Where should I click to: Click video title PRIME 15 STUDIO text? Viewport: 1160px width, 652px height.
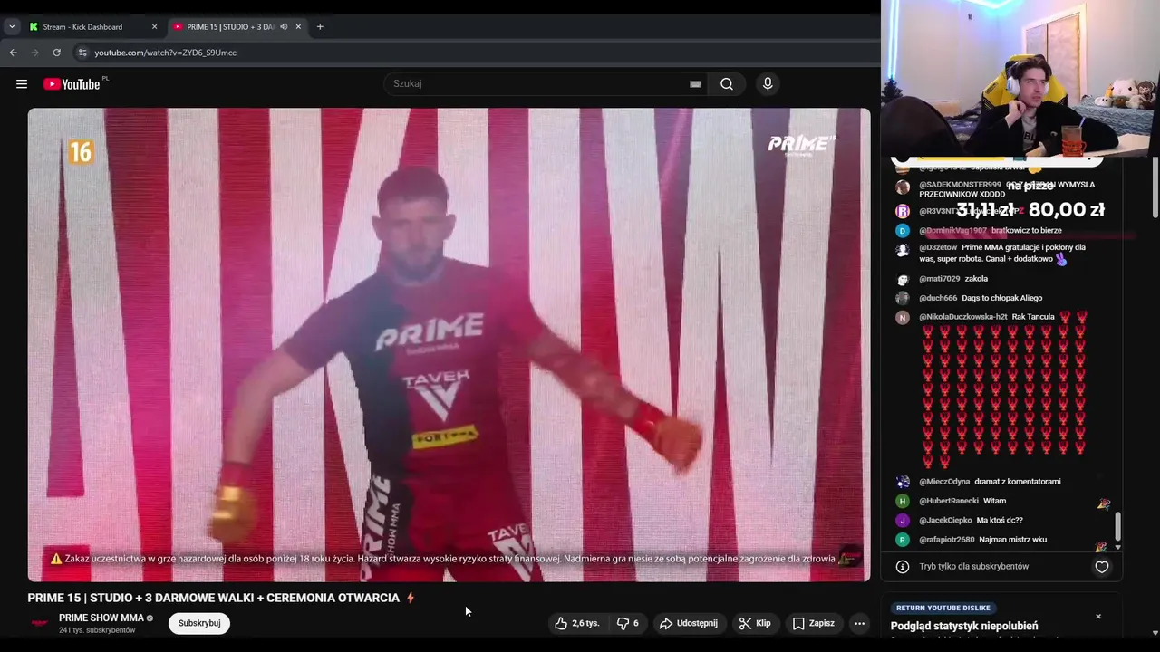click(214, 598)
